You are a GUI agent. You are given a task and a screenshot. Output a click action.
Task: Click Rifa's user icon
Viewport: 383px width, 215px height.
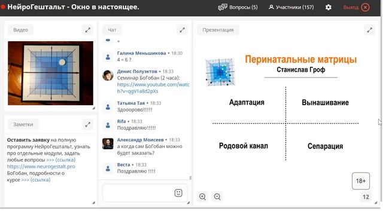[x=108, y=125]
